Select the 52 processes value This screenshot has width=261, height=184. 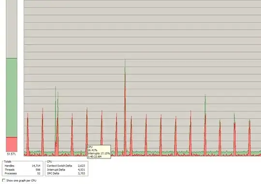point(39,173)
